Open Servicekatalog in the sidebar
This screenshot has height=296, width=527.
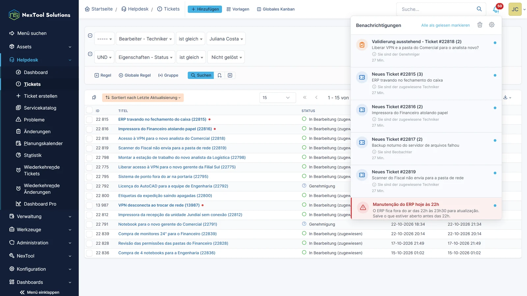(x=40, y=108)
